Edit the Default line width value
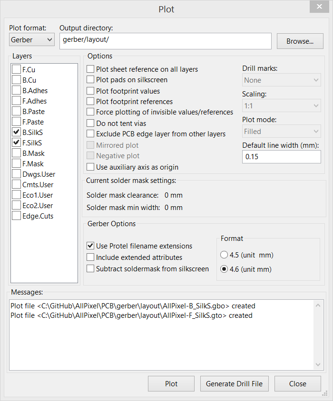 click(x=281, y=156)
